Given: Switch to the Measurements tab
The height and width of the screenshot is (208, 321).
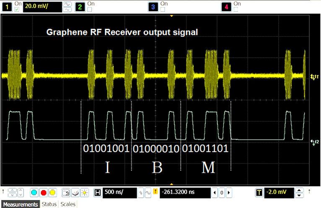Looking at the screenshot, I should [x=21, y=204].
